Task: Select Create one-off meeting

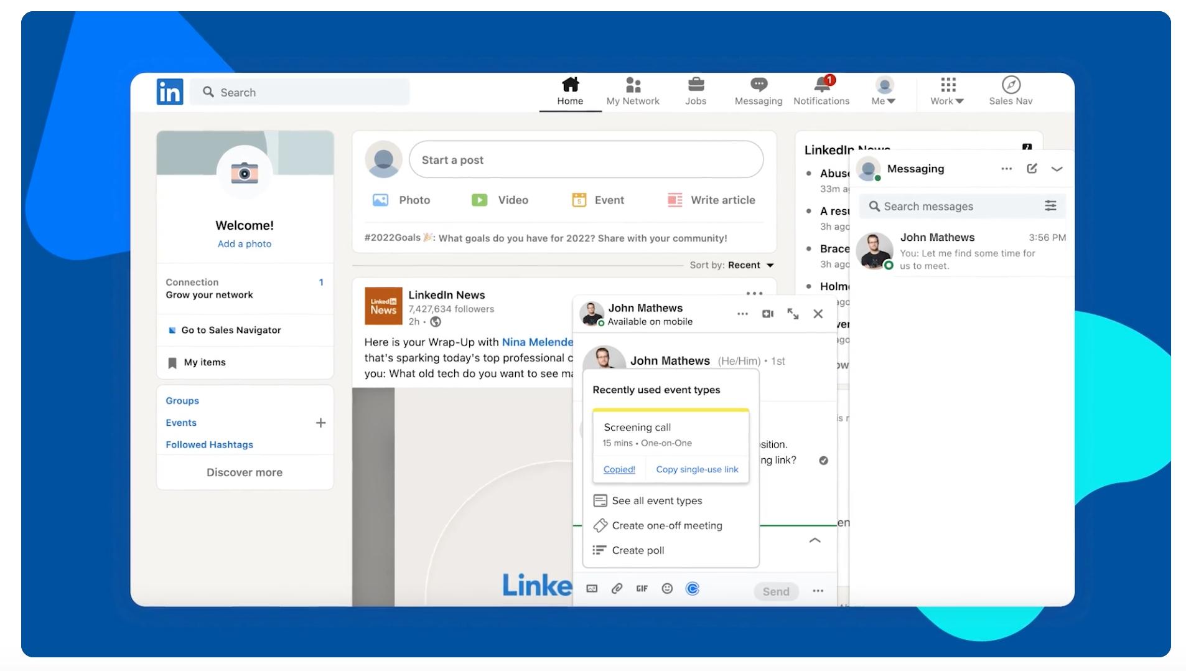Action: pos(658,526)
